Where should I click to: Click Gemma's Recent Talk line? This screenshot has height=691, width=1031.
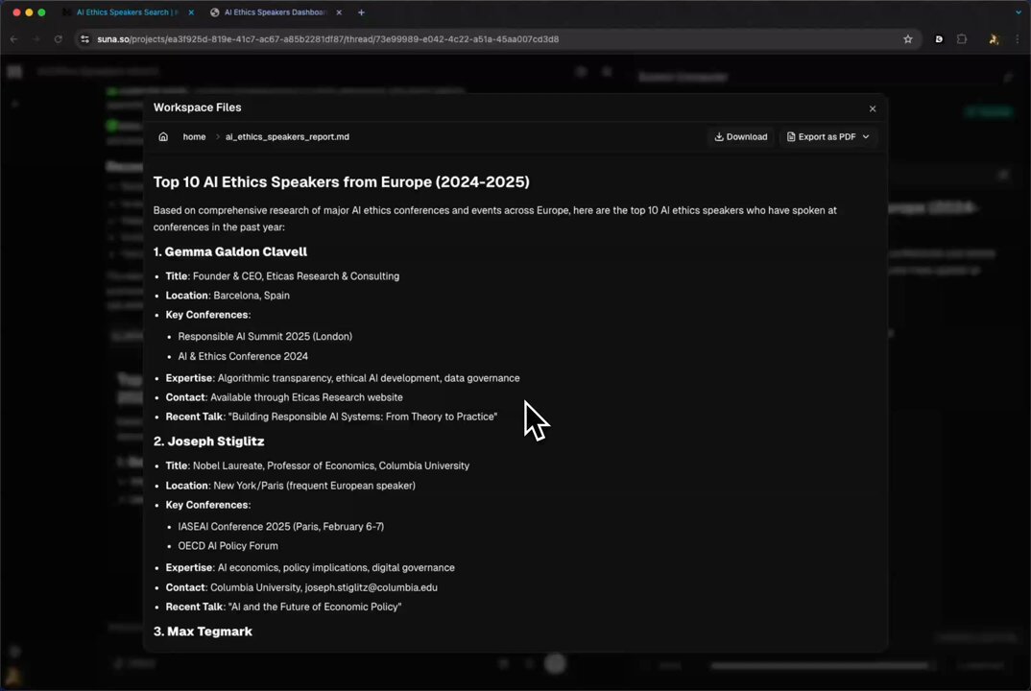tap(331, 417)
